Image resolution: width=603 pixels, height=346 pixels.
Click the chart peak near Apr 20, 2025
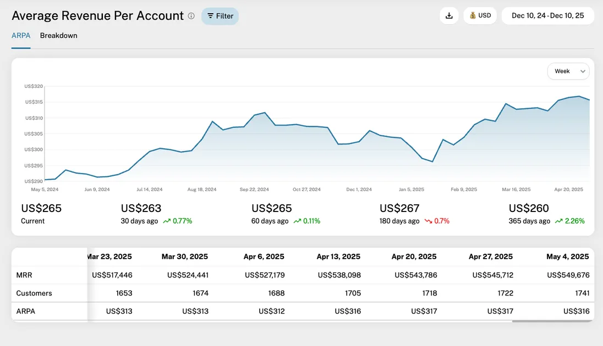[x=578, y=96]
